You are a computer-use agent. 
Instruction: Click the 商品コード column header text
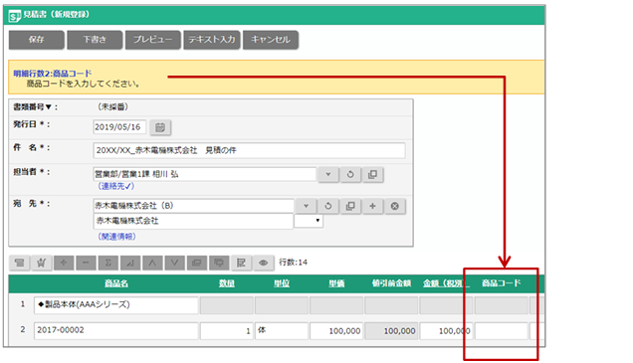[501, 283]
